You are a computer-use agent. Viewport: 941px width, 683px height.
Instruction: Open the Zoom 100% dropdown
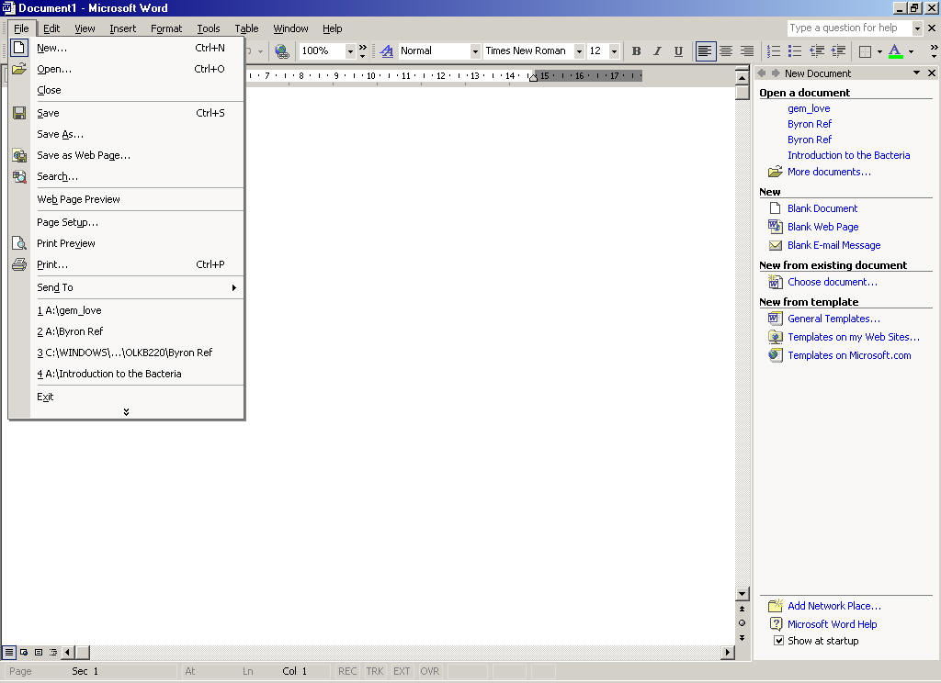[x=350, y=51]
